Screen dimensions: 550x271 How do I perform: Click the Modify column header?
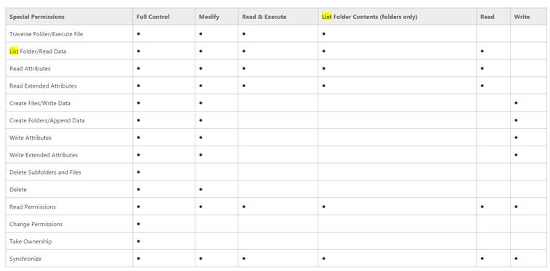click(x=209, y=17)
